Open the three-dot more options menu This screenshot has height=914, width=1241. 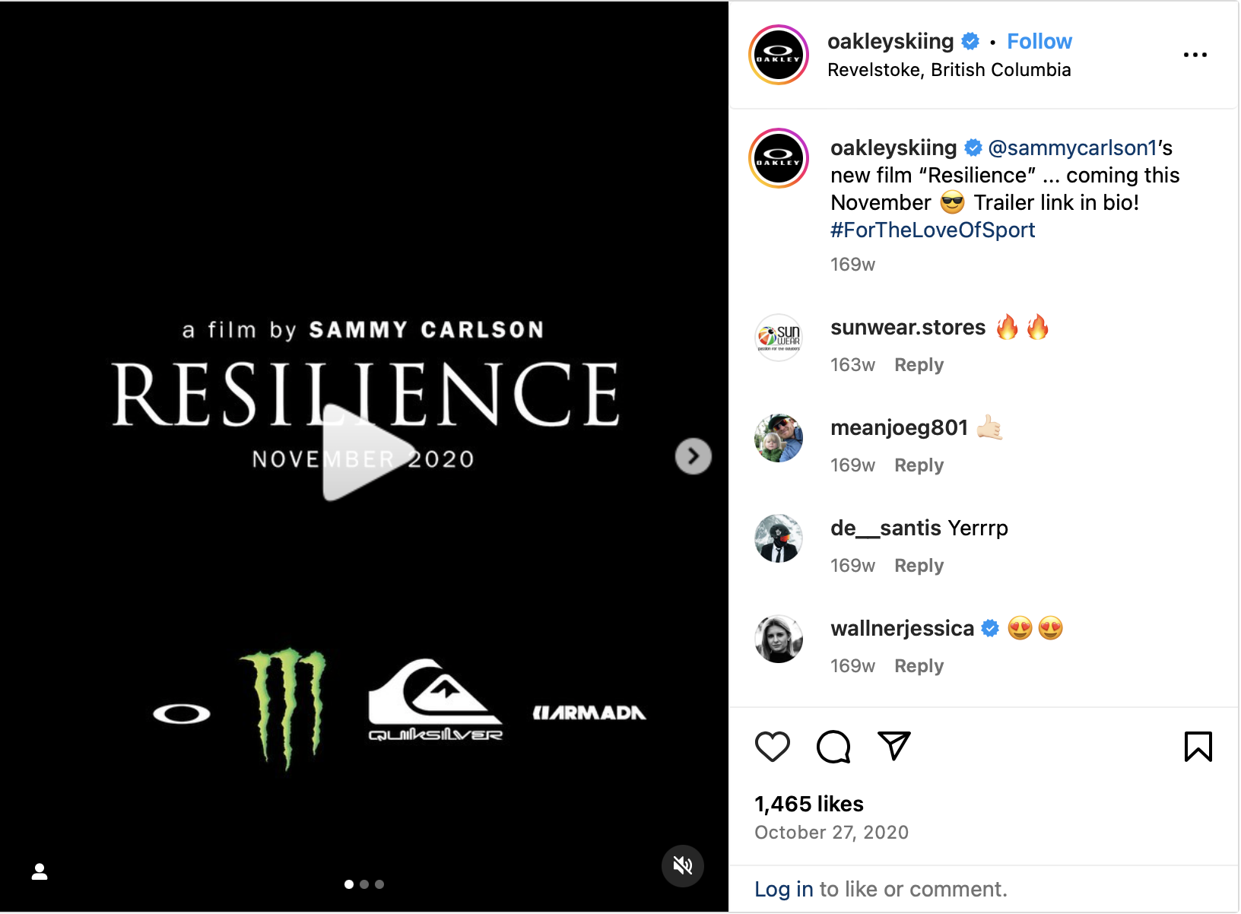coord(1195,55)
